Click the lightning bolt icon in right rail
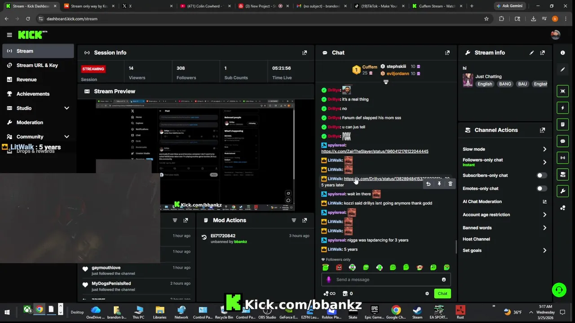The width and height of the screenshot is (575, 323). [562, 108]
